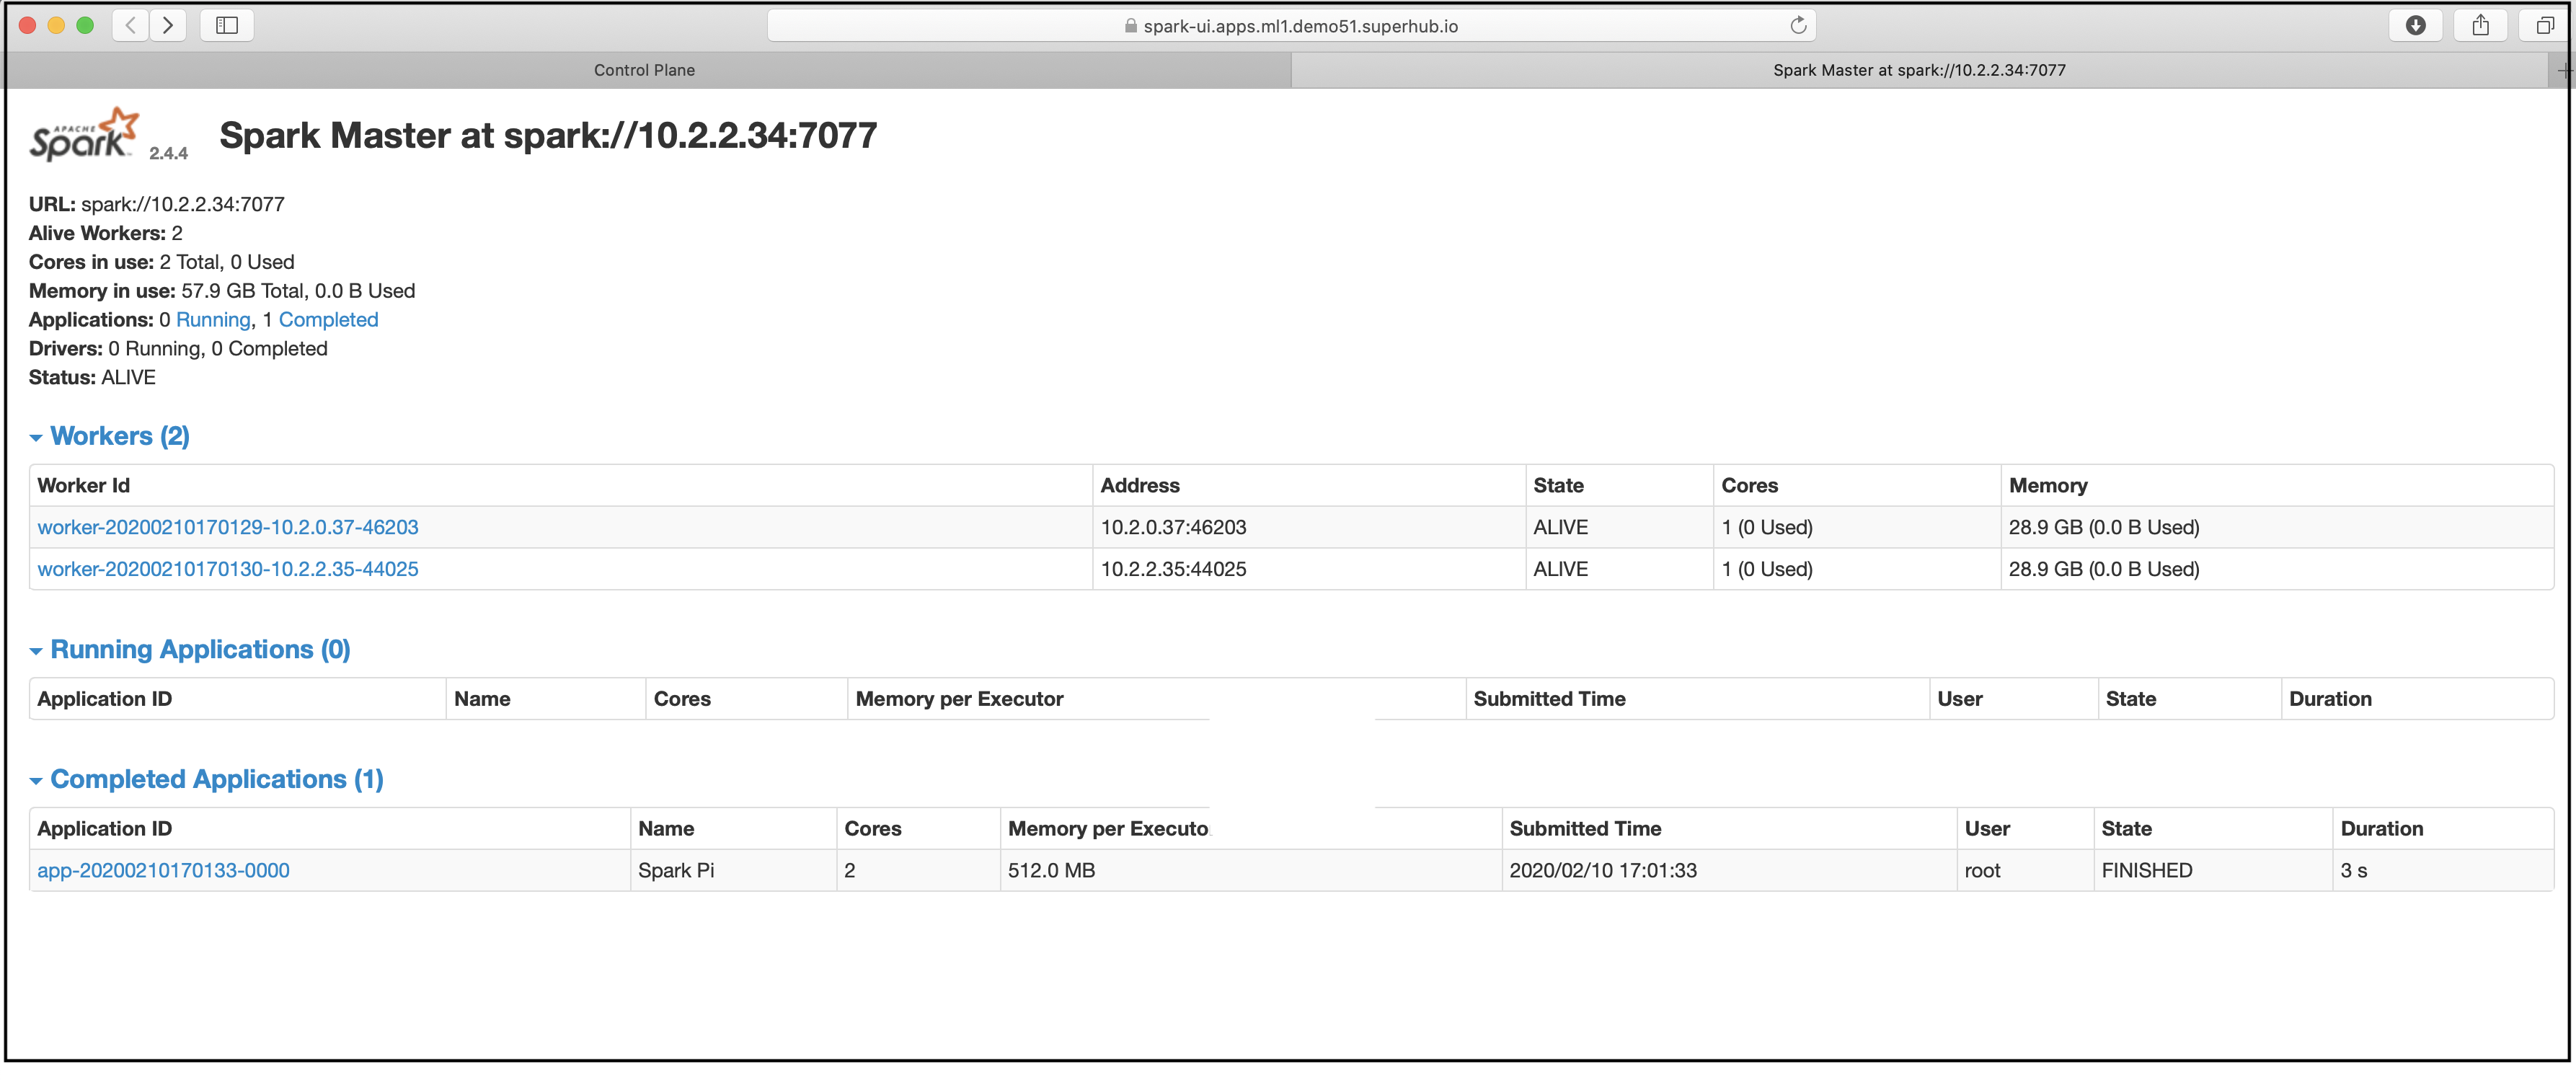Minimize the window using the yellow button
This screenshot has height=1080, width=2576.
point(56,25)
